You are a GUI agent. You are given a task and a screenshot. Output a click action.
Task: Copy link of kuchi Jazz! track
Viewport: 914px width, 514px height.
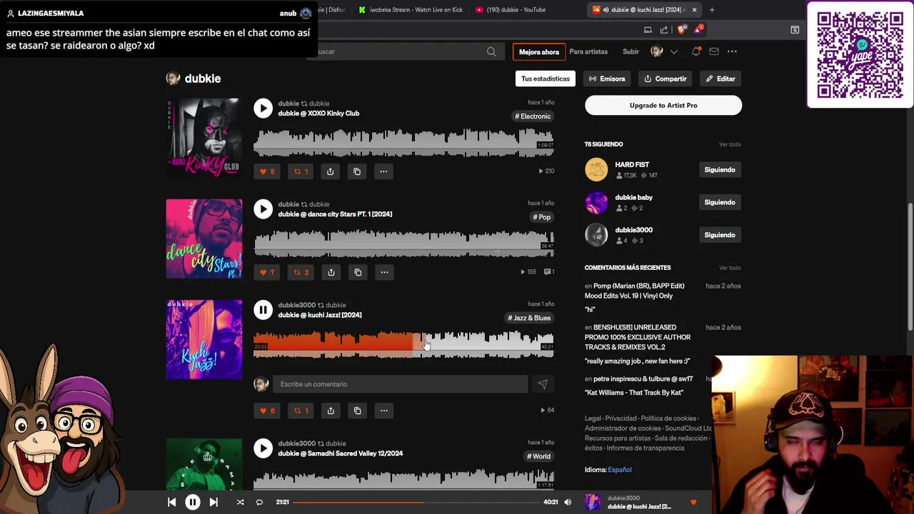[x=357, y=410]
